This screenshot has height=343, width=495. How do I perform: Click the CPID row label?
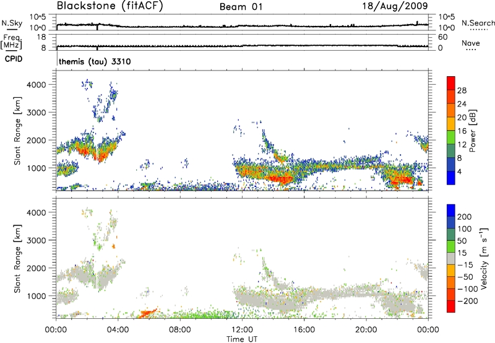14,59
